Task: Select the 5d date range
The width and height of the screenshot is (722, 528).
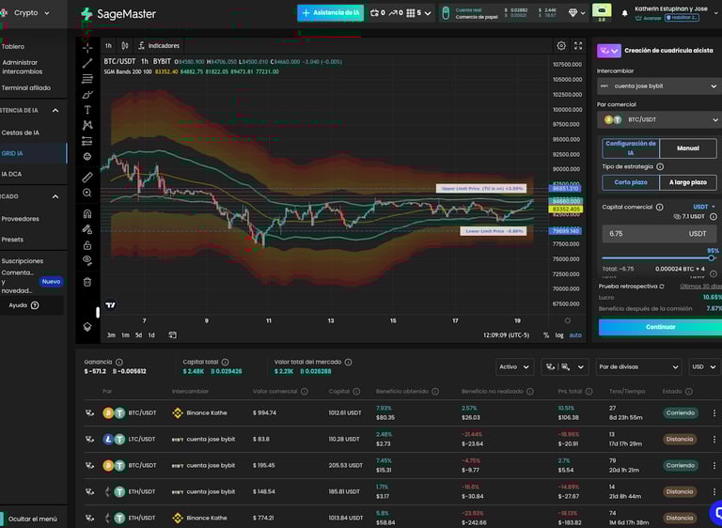Action: coord(138,335)
